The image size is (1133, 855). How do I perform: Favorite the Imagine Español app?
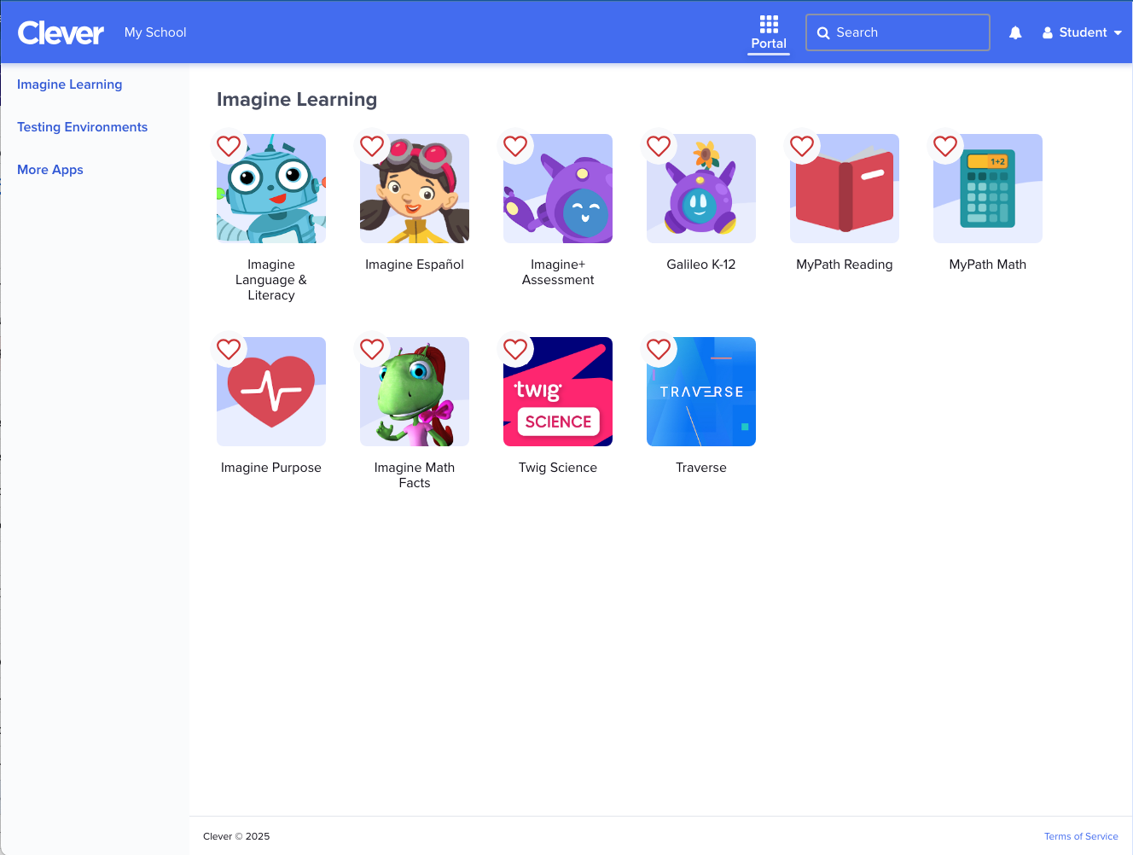[x=372, y=146]
